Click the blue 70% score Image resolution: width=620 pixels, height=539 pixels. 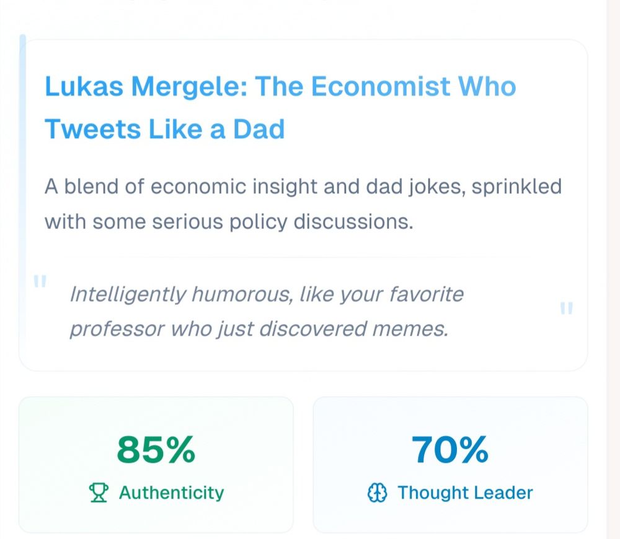pyautogui.click(x=450, y=450)
